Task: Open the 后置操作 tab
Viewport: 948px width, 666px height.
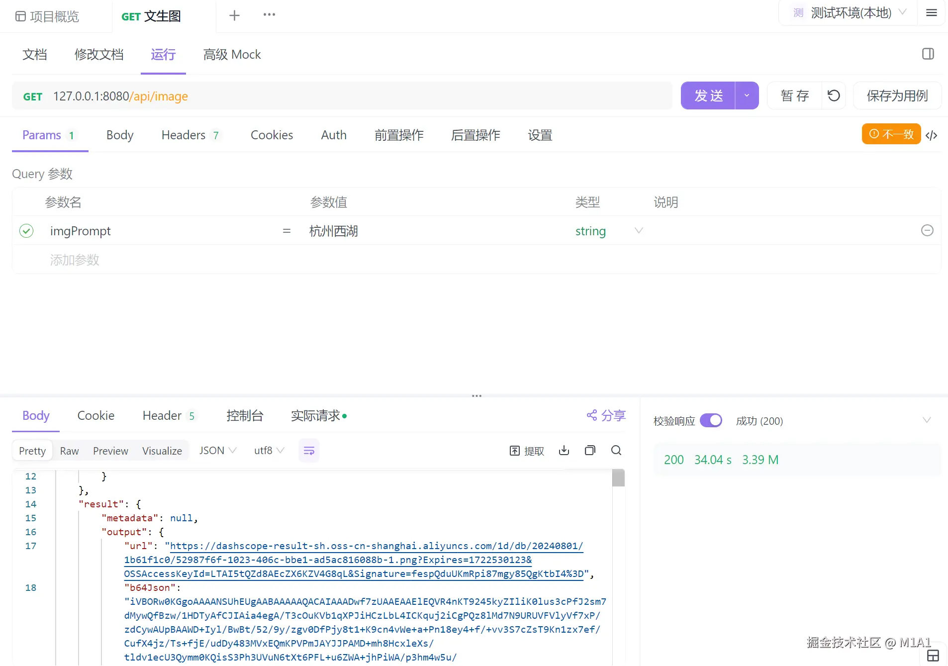Action: pos(475,135)
